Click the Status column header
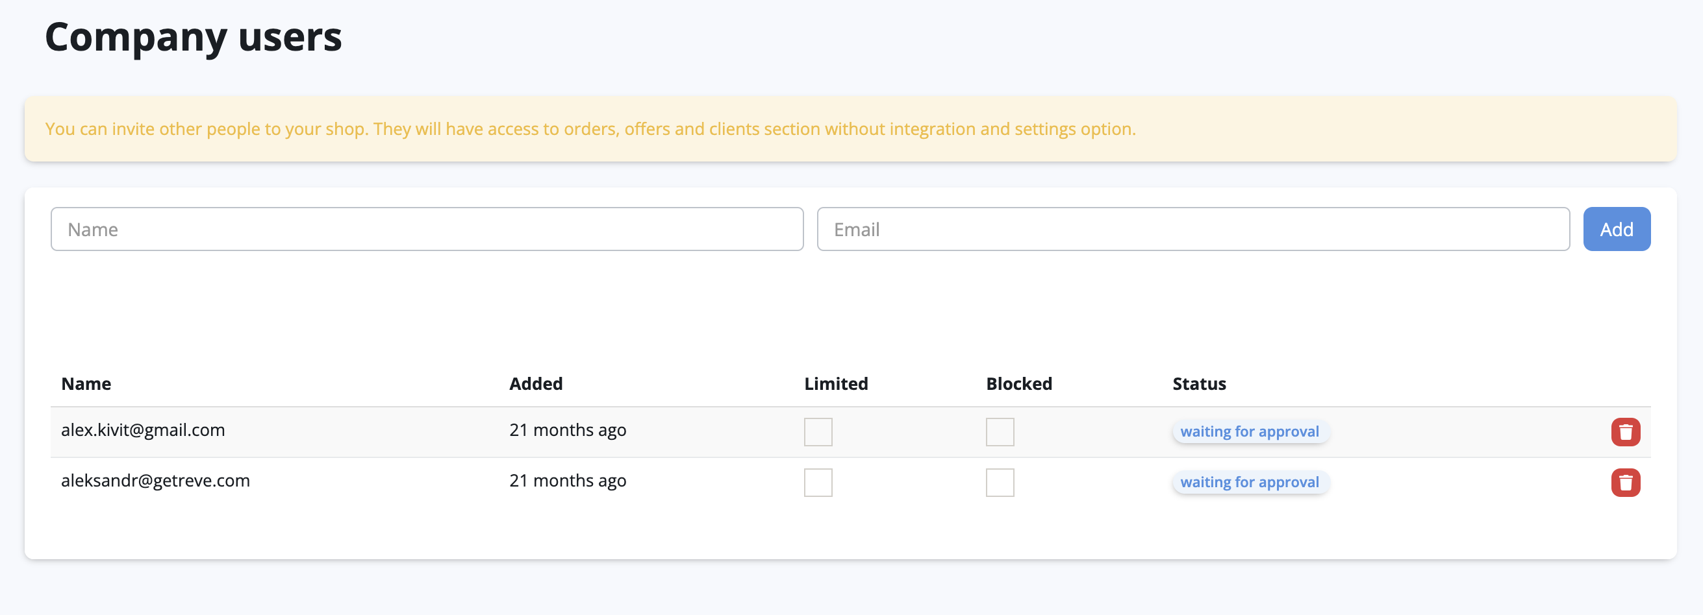Viewport: 1703px width, 615px height. pyautogui.click(x=1198, y=384)
